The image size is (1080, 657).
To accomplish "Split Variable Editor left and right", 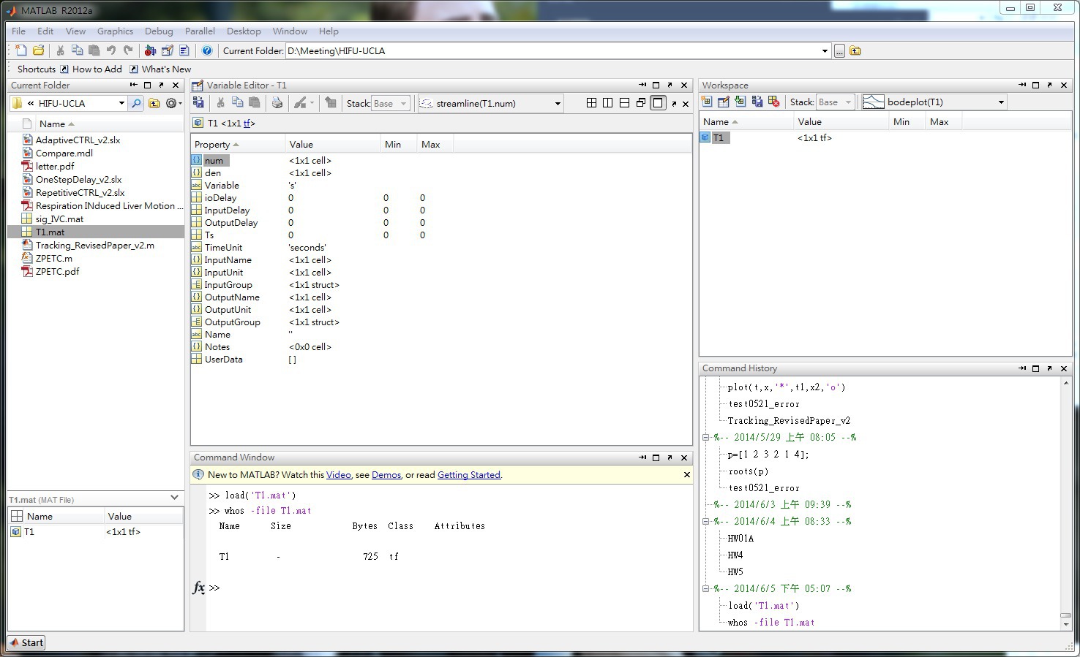I will (607, 103).
